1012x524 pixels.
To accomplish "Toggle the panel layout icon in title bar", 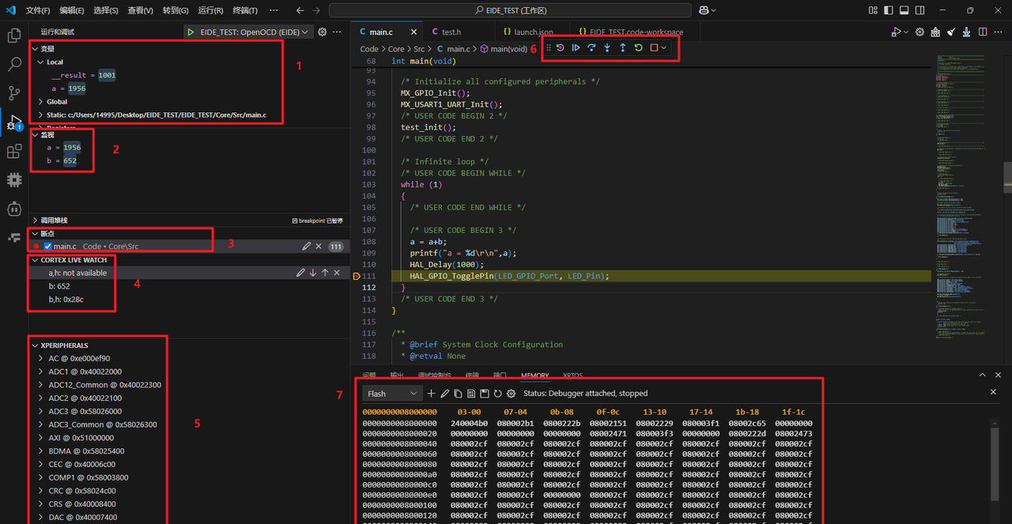I will click(904, 11).
